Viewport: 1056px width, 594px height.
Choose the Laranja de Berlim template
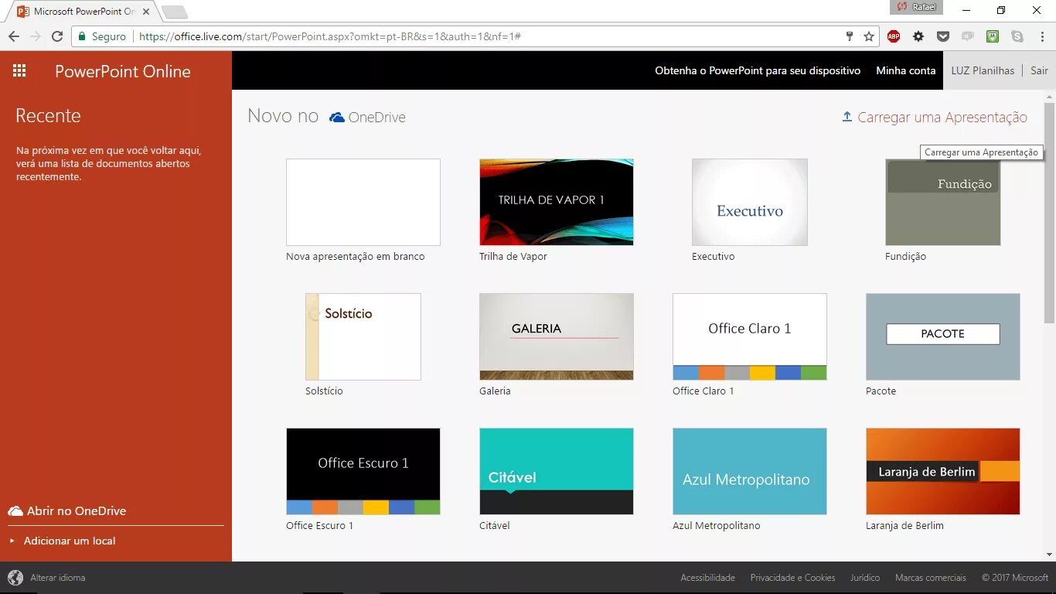point(943,471)
